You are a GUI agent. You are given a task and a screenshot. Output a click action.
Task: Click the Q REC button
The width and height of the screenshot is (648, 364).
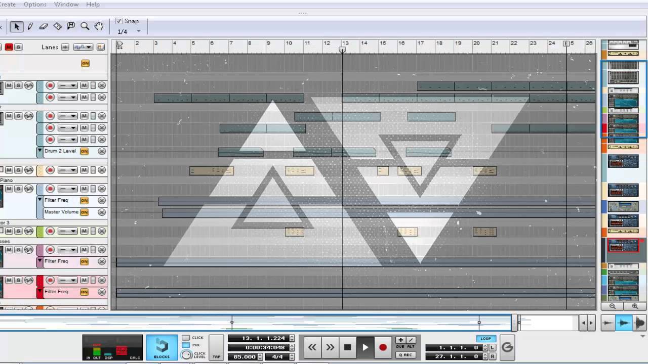pos(406,355)
